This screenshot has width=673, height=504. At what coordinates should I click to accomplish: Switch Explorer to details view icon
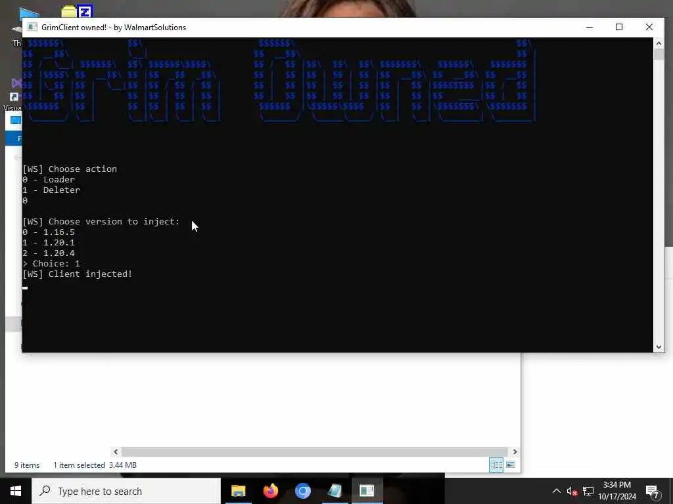tap(496, 465)
